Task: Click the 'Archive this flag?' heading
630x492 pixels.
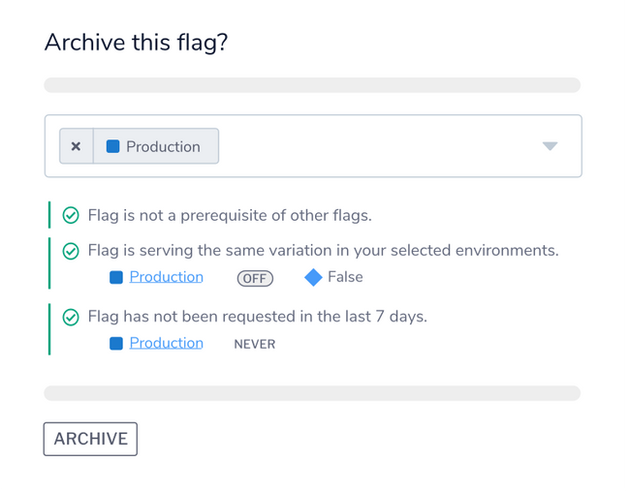Action: tap(136, 43)
